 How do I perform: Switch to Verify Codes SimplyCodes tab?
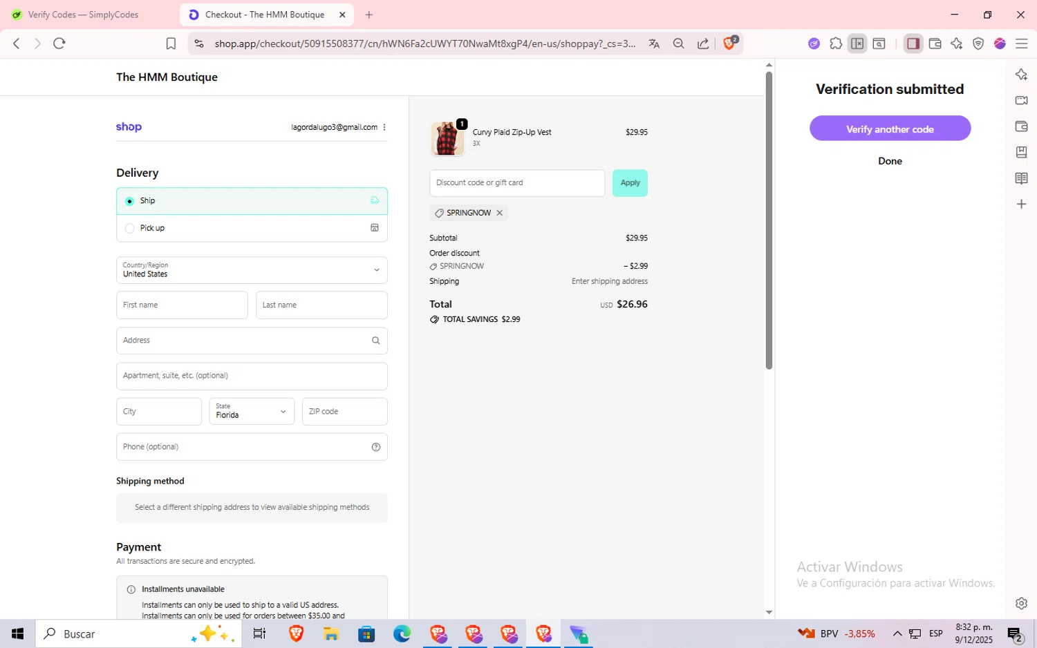(x=84, y=15)
